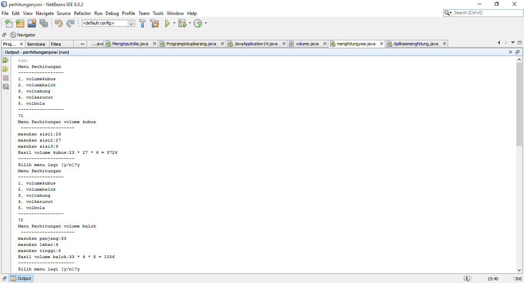Image resolution: width=524 pixels, height=283 pixels.
Task: Save all files via Save All icon
Action: click(44, 23)
